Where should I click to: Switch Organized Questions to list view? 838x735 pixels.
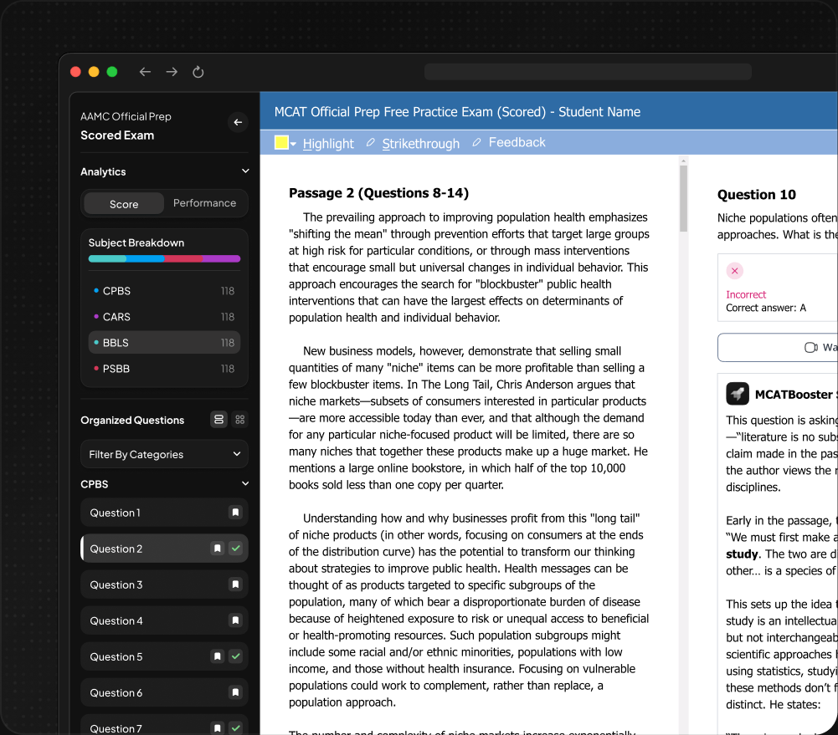point(218,420)
